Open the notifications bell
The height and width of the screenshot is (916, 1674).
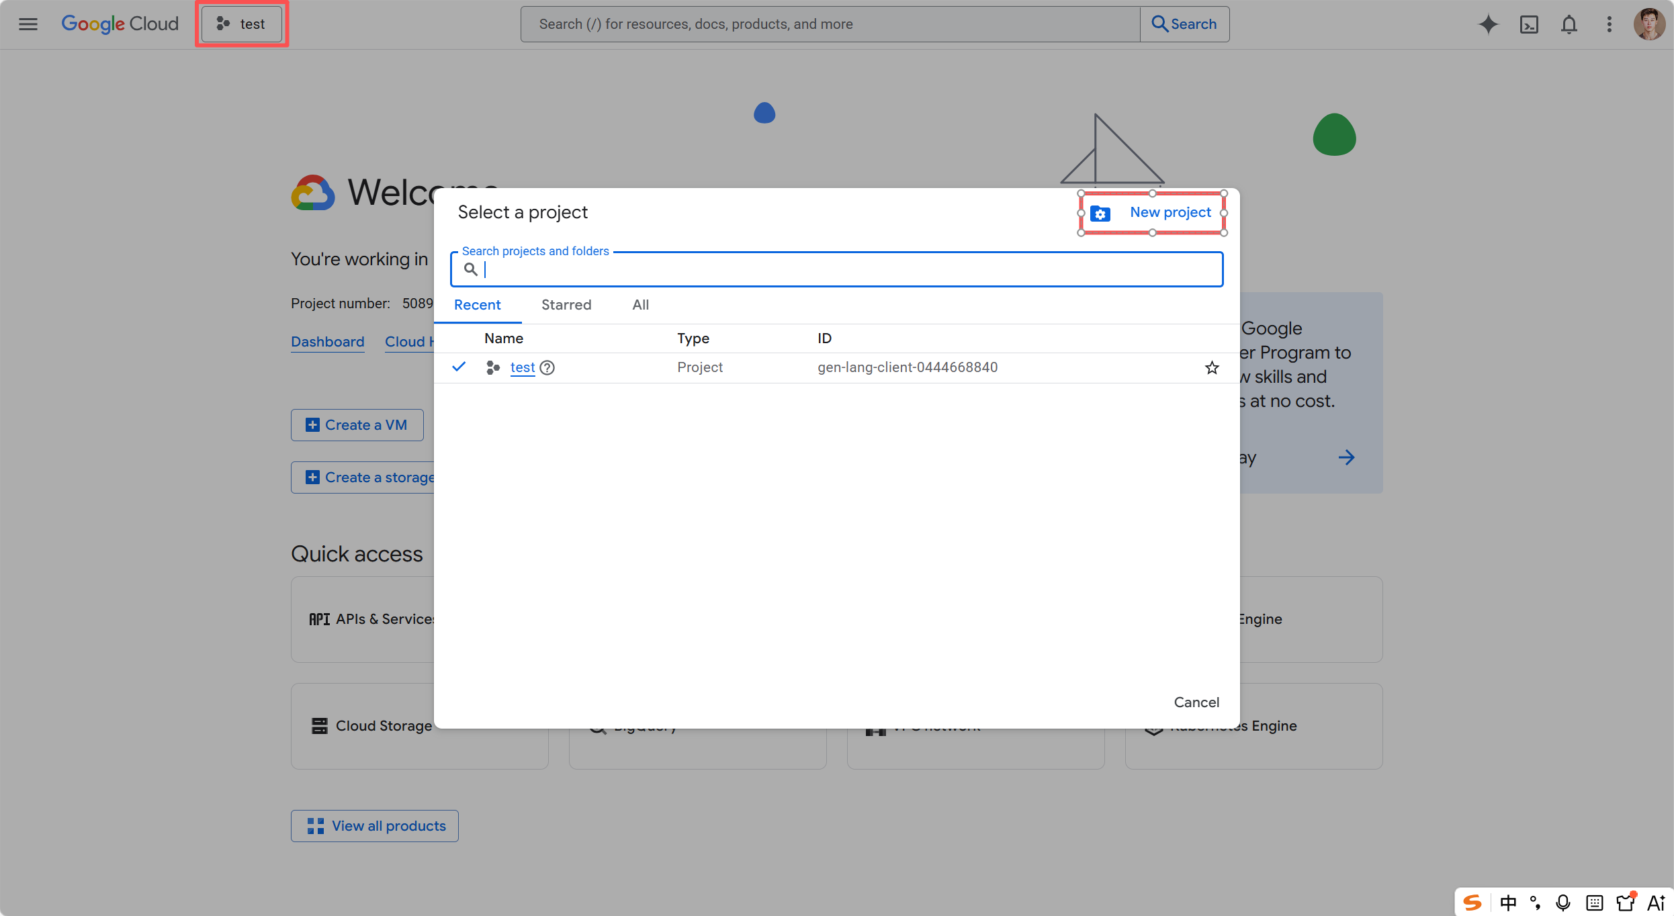1569,24
